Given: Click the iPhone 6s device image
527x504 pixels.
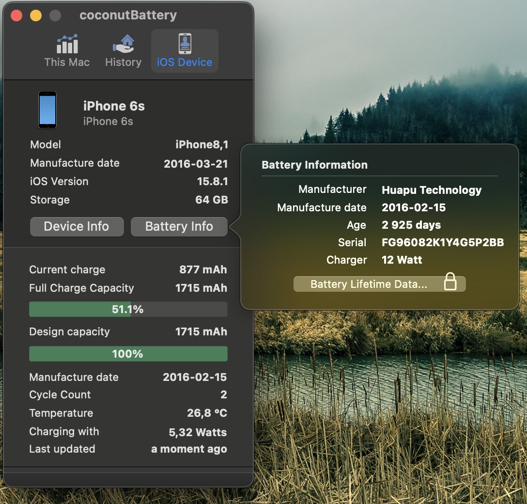Looking at the screenshot, I should [47, 110].
